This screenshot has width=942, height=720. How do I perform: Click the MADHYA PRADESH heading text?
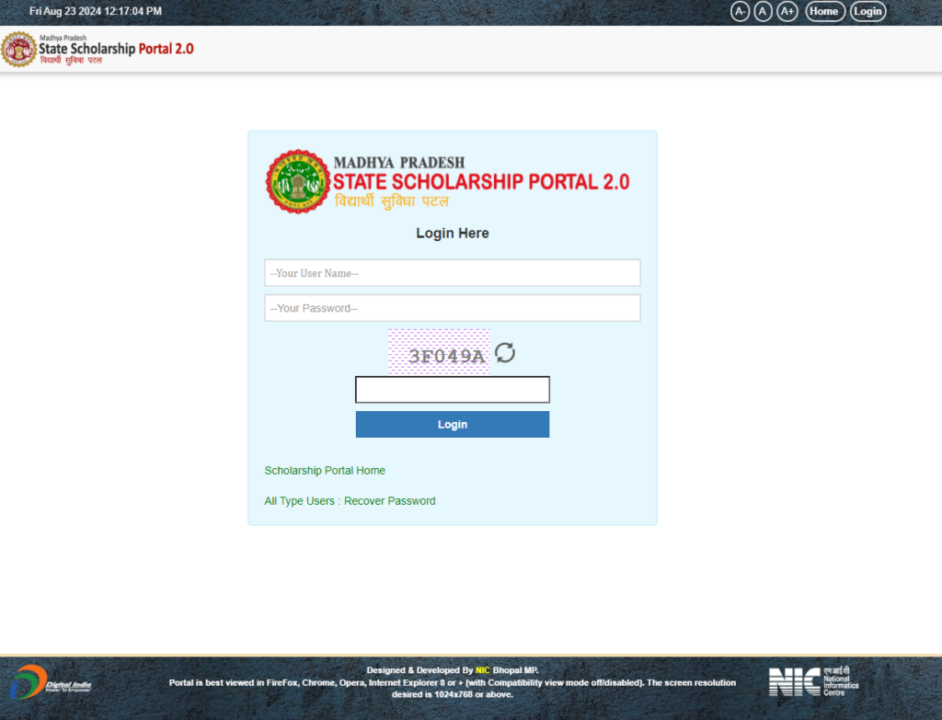[399, 163]
